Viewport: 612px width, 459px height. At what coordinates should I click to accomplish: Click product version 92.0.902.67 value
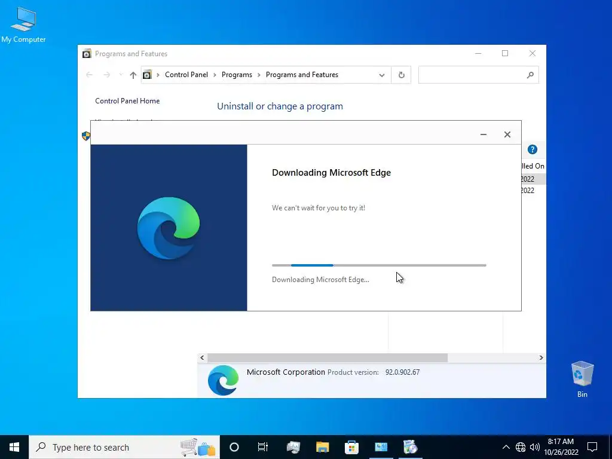tap(402, 372)
